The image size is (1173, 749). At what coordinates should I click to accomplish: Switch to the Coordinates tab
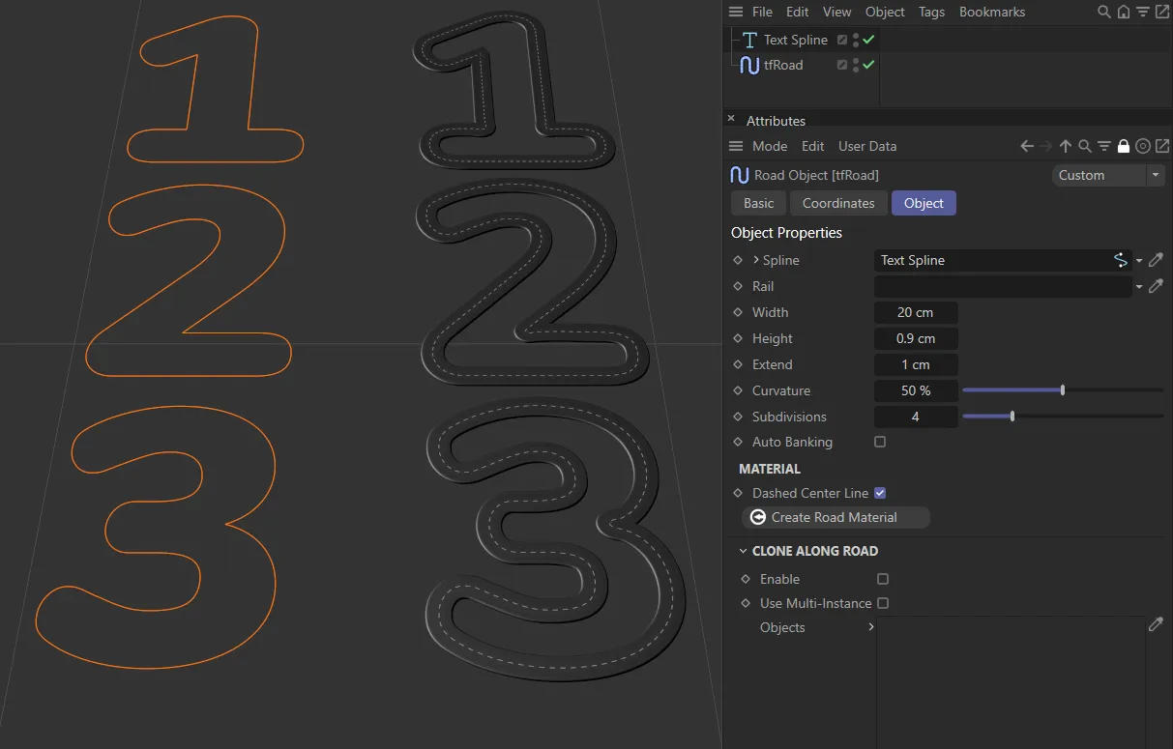pyautogui.click(x=837, y=203)
